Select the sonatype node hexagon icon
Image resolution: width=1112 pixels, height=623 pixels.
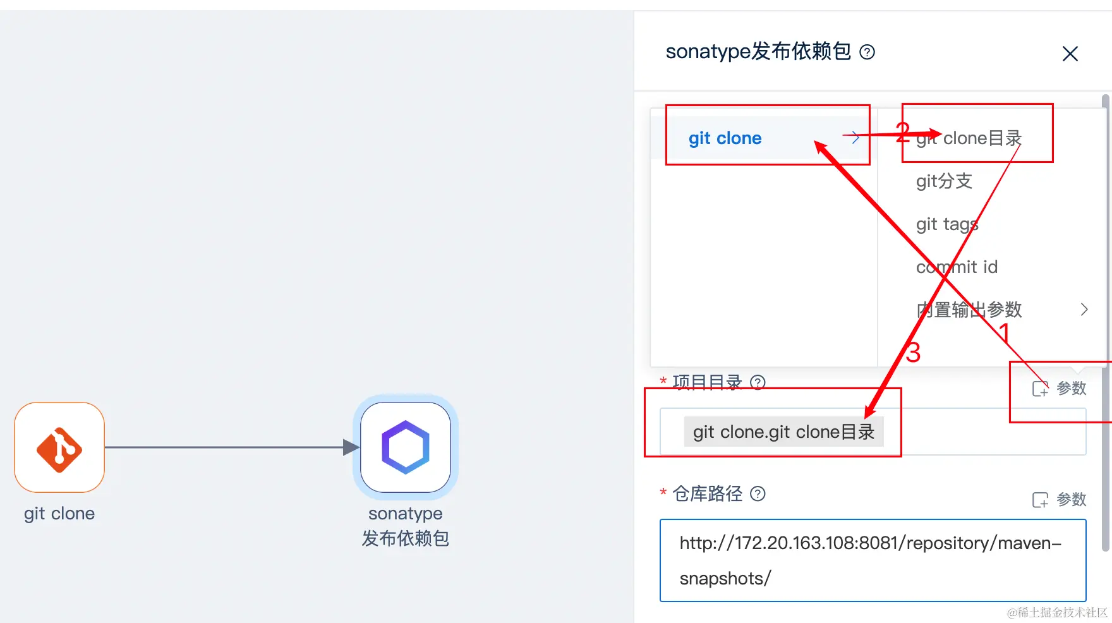(x=406, y=447)
